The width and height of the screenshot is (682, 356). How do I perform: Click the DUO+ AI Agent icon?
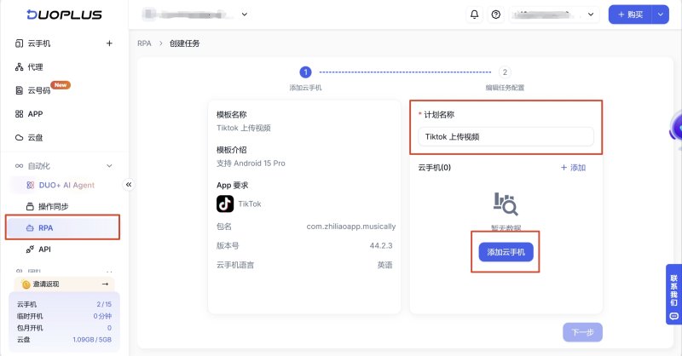[30, 185]
